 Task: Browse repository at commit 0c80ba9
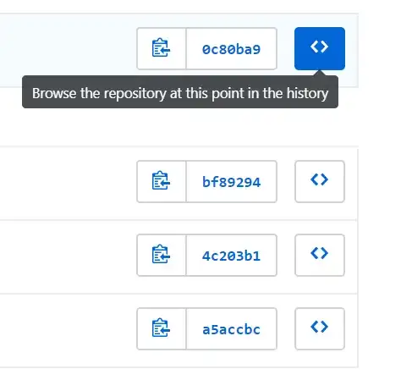pos(320,48)
